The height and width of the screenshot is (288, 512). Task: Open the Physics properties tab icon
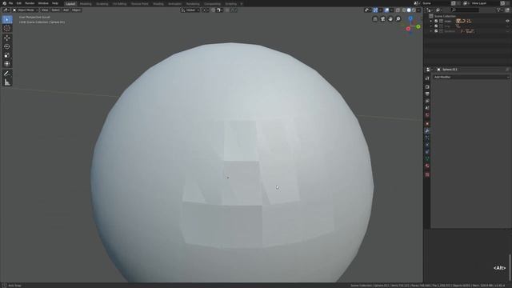[x=427, y=145]
